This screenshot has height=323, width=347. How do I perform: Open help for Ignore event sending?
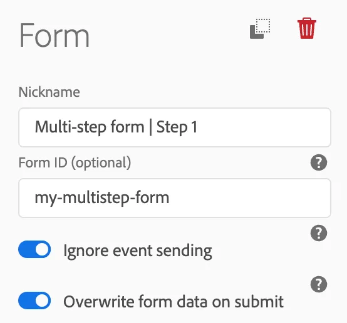coord(319,233)
